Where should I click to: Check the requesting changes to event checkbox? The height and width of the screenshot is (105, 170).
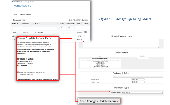tap(18, 72)
